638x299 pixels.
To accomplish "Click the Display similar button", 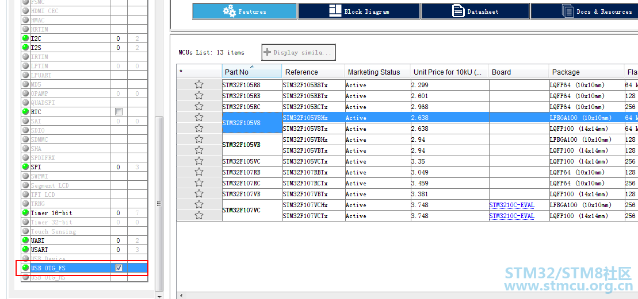I will 298,52.
